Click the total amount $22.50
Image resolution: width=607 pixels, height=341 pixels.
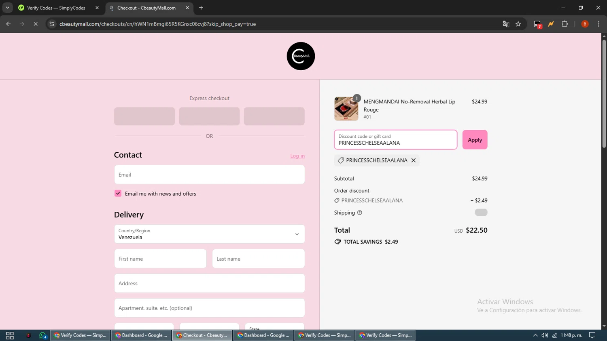[477, 230]
